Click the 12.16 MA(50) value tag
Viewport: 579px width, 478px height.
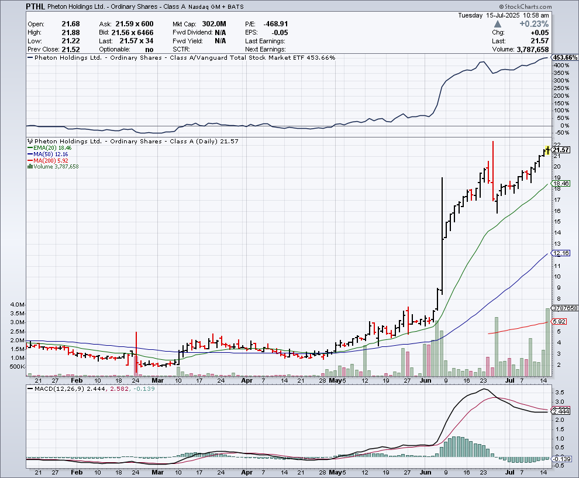tap(560, 253)
